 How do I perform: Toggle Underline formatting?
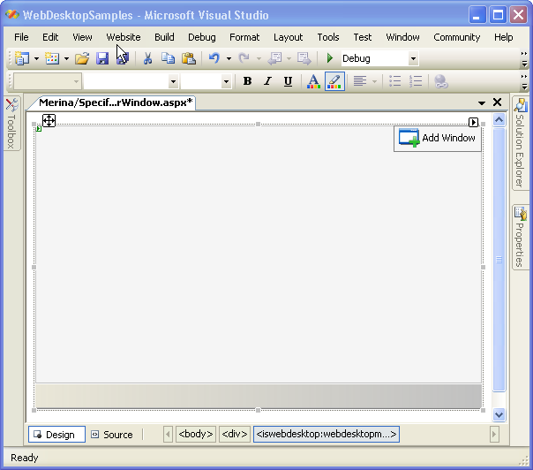[288, 81]
